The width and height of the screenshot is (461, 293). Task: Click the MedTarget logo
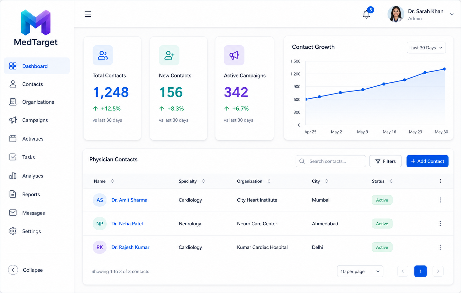(36, 28)
